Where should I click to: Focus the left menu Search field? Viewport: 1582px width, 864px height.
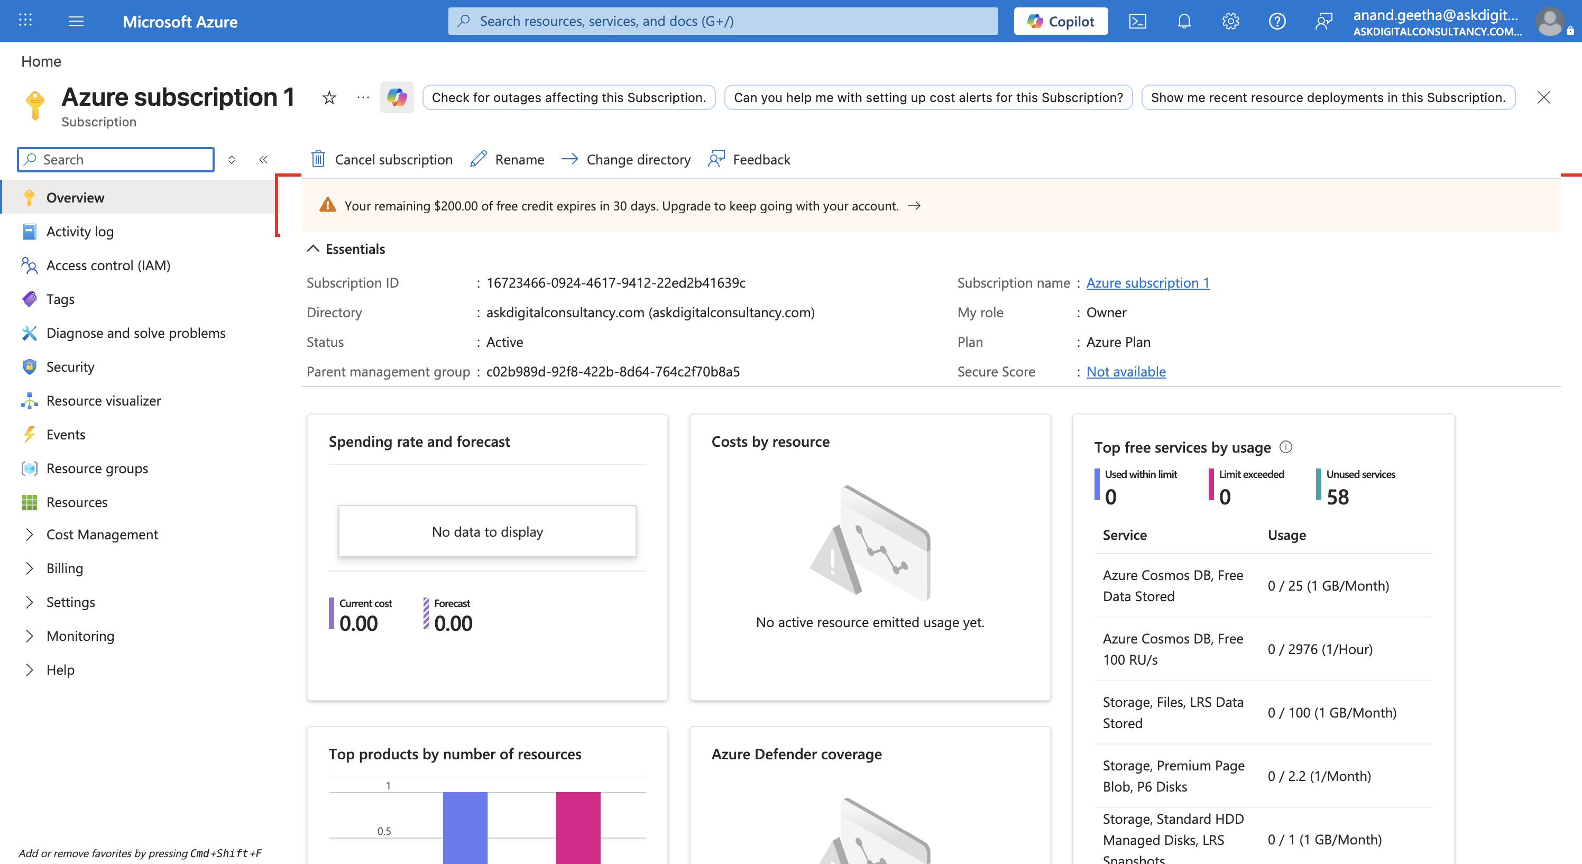(116, 160)
